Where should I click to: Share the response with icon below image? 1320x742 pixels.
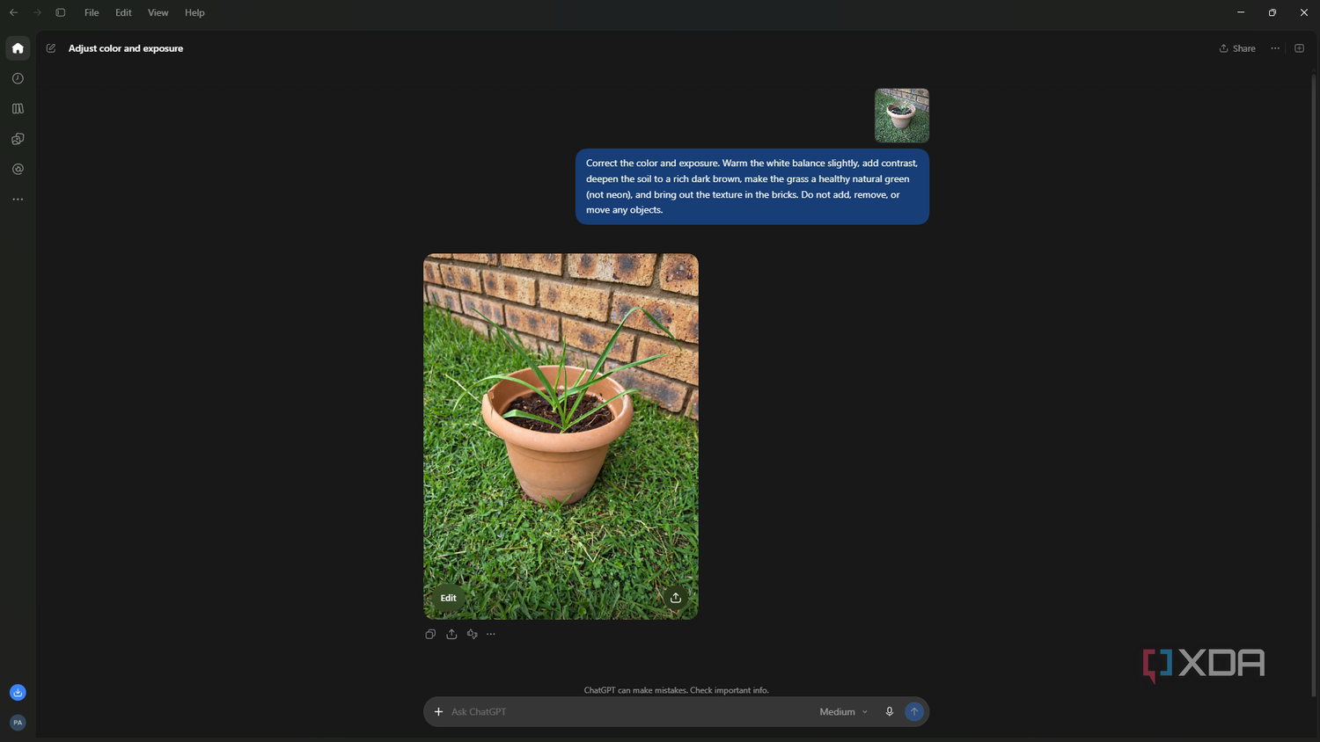point(451,634)
